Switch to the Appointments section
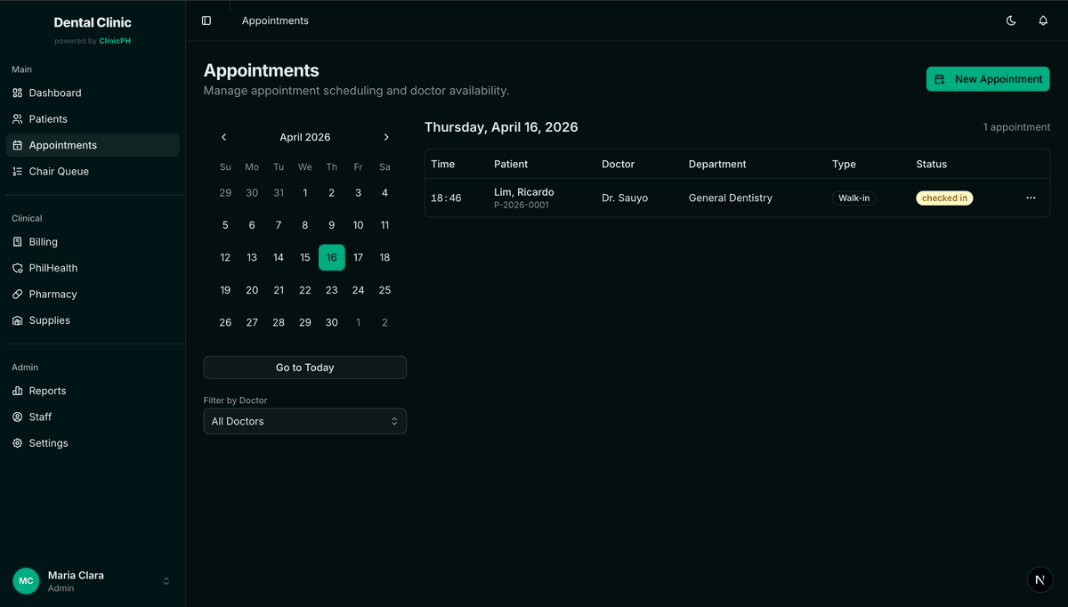 point(62,144)
